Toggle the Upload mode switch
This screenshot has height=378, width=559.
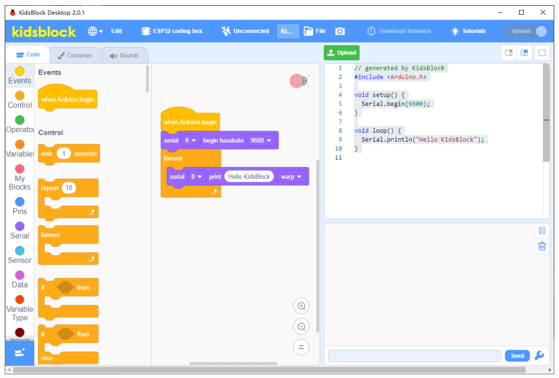pos(526,31)
